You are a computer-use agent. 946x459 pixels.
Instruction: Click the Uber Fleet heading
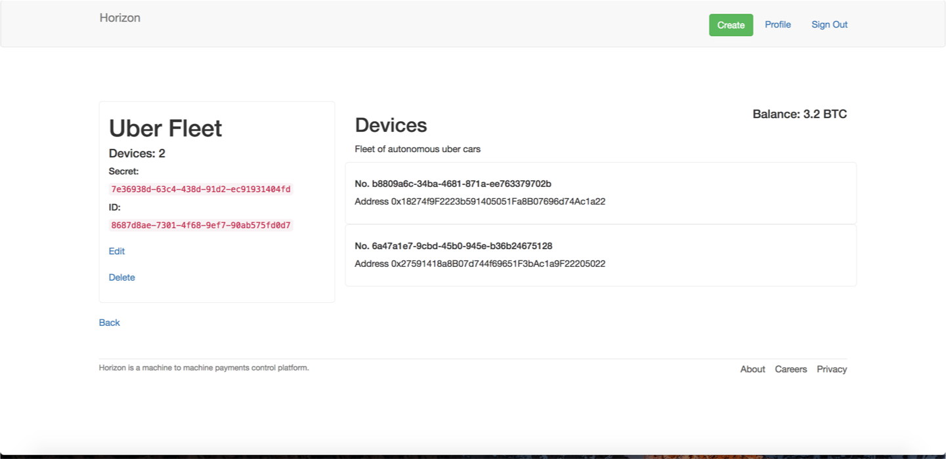coord(165,128)
